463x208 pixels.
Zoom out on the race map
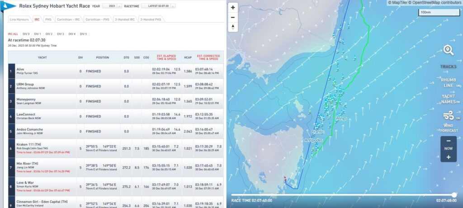tap(233, 17)
